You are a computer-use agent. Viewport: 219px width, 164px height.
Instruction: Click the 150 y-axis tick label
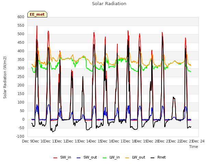click(21, 94)
